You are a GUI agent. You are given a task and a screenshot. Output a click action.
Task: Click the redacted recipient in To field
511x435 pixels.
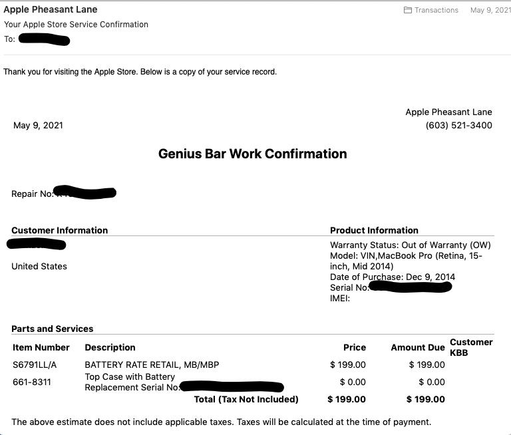45,40
